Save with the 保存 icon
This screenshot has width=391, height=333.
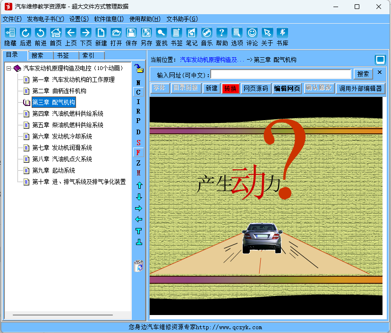click(x=131, y=33)
